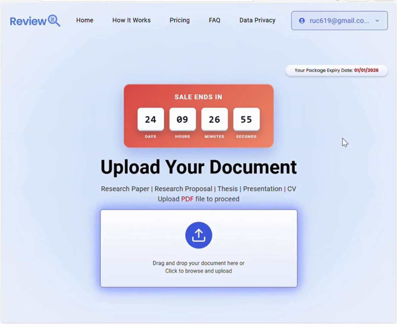
Task: Click the 'Research Paper' text
Action: click(x=125, y=189)
